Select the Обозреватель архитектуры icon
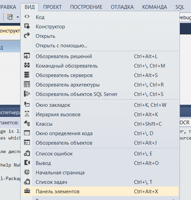The image size is (191, 200). 27,84
